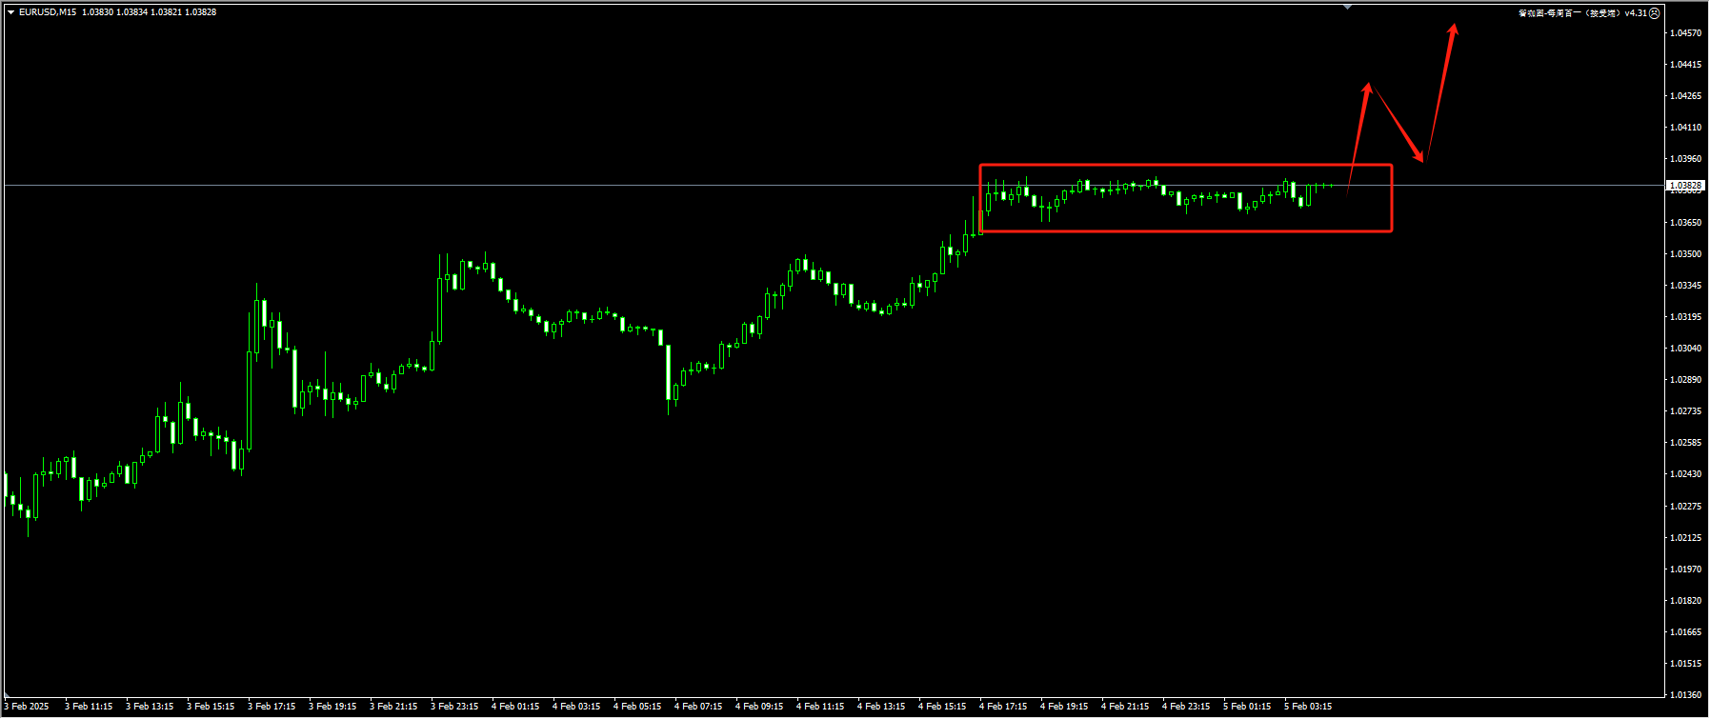
Task: Click the 1.04110 price scale label
Action: point(1685,128)
